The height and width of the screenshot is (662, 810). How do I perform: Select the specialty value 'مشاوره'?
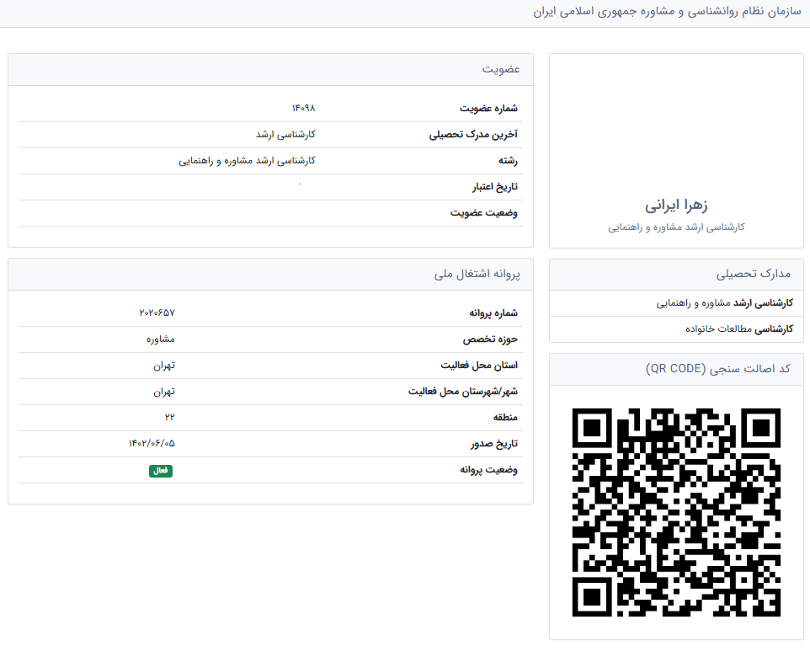pos(161,339)
